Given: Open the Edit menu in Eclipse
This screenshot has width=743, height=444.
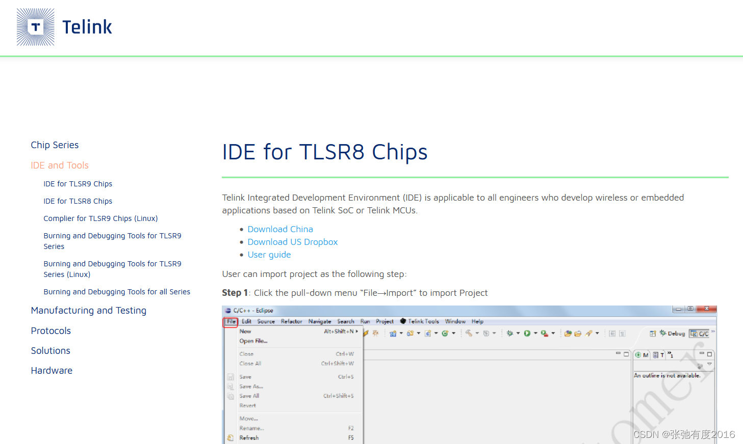Looking at the screenshot, I should (247, 322).
